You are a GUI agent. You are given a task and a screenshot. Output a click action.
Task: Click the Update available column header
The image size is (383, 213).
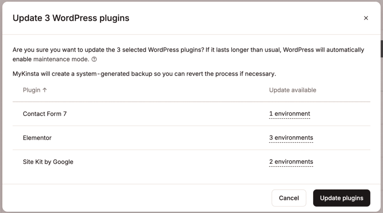click(x=292, y=90)
